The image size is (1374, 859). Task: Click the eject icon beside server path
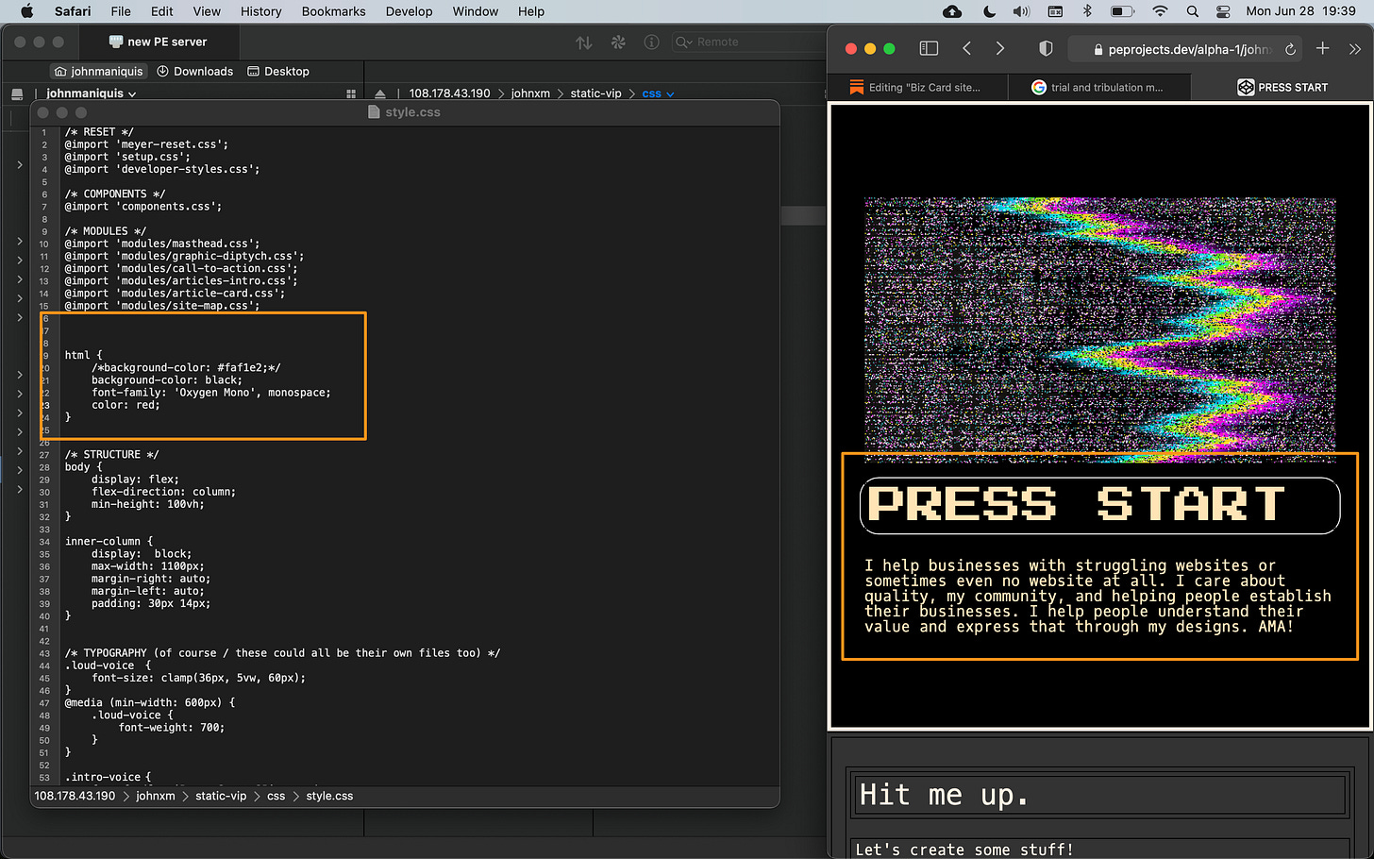click(380, 93)
